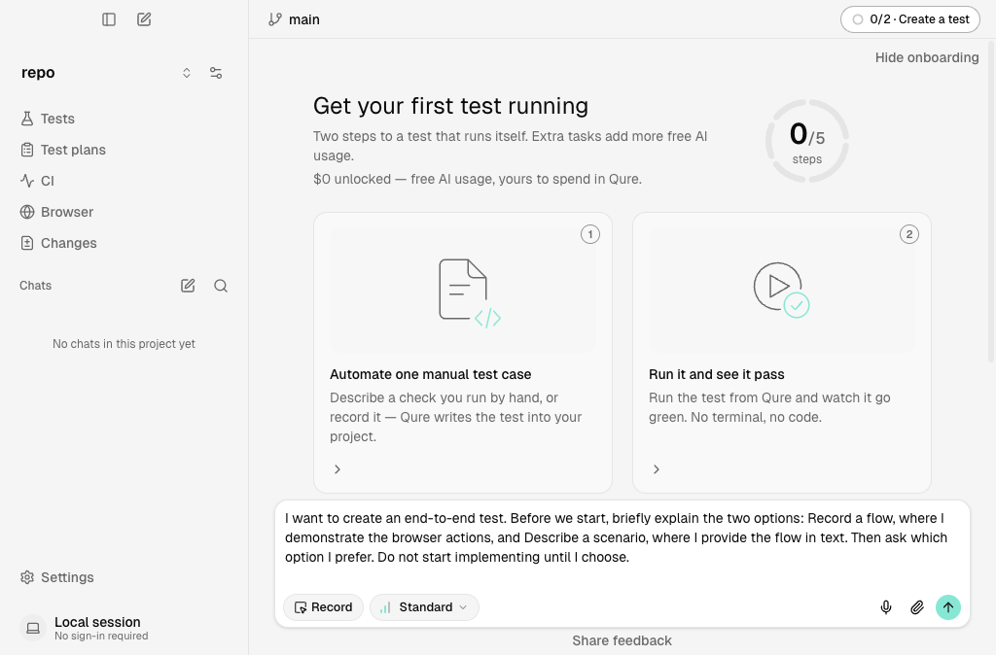Click the microphone voice input icon
The width and height of the screenshot is (996, 655).
886,608
